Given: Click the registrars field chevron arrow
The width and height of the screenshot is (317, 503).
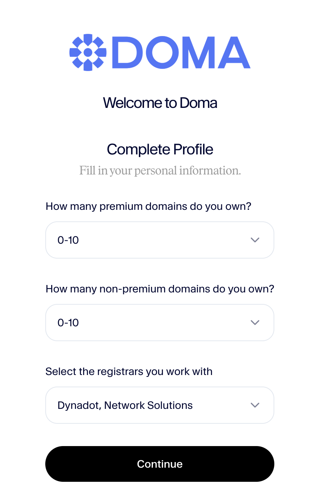Looking at the screenshot, I should point(255,405).
